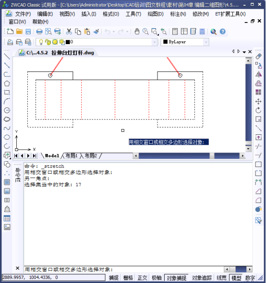Click the New file icon
Screen dimensions: 266x283
(10, 31)
